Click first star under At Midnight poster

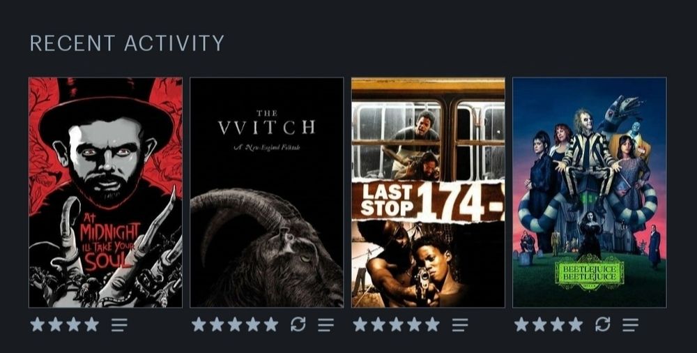(x=38, y=324)
